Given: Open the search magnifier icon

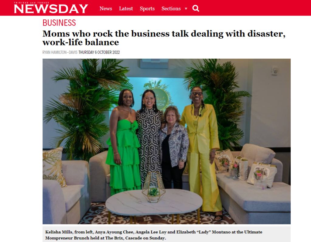Looking at the screenshot, I should (x=196, y=8).
